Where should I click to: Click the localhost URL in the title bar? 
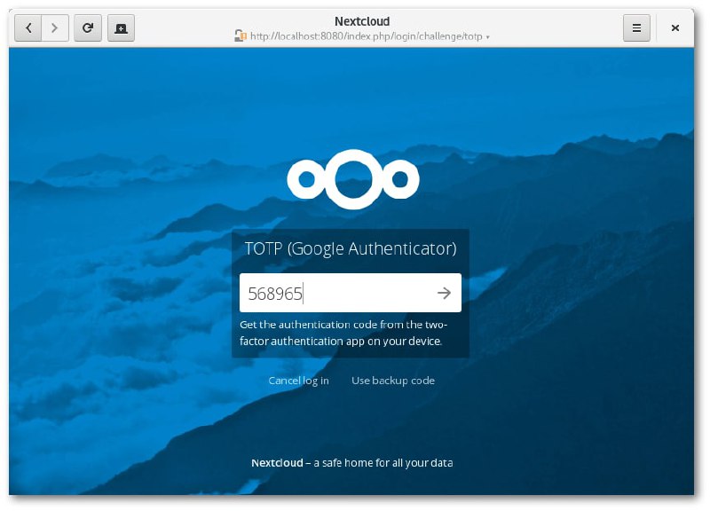366,36
